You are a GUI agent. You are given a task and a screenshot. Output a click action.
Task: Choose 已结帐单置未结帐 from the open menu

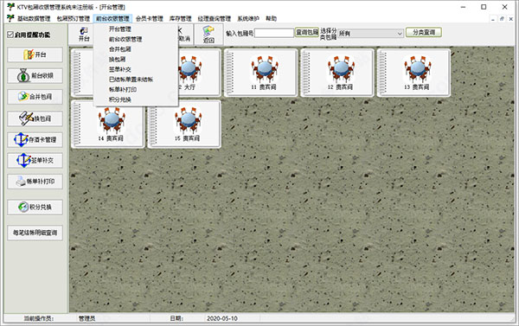point(131,80)
